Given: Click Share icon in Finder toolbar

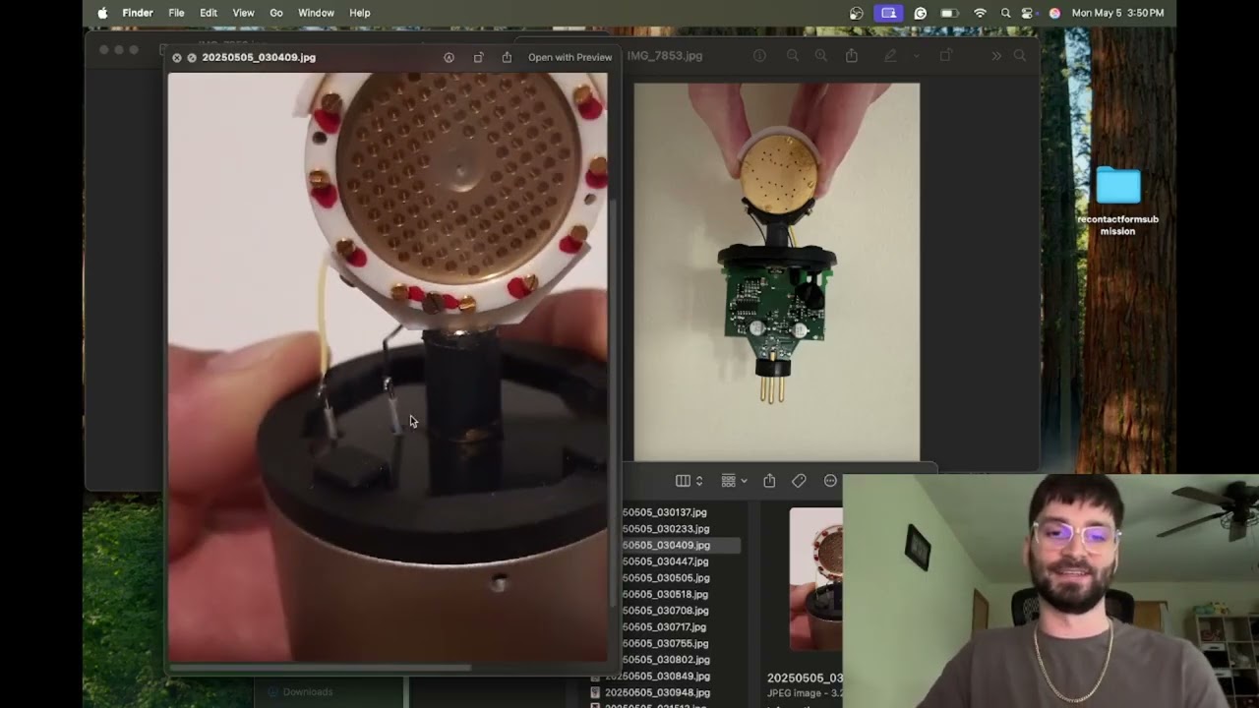Looking at the screenshot, I should click(769, 481).
